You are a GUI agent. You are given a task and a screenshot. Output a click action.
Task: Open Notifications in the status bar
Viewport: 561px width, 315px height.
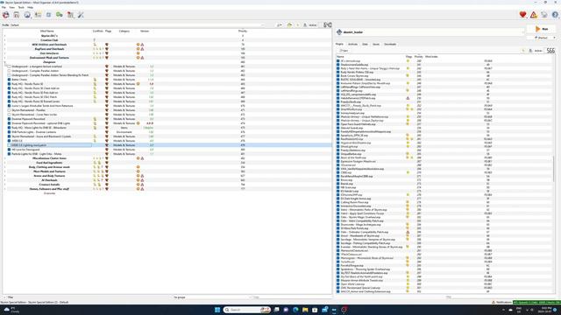pyautogui.click(x=501, y=302)
